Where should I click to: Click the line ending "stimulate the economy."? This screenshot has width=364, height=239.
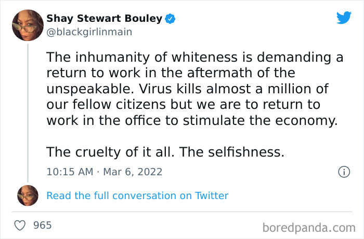(x=192, y=120)
